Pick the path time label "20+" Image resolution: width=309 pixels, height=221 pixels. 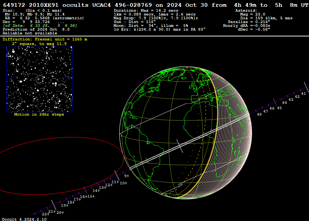tap(60, 213)
